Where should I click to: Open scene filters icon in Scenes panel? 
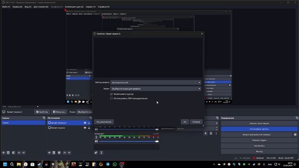14,153
